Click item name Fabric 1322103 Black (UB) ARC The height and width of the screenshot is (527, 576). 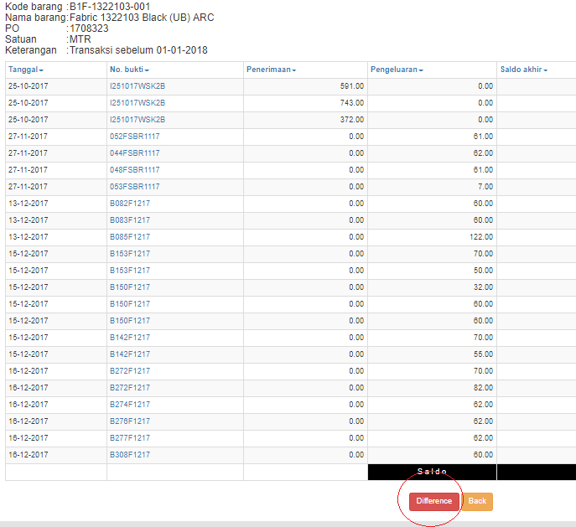[x=142, y=18]
